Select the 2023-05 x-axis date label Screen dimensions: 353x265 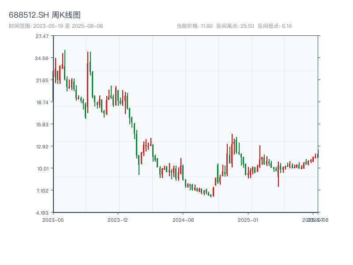pyautogui.click(x=53, y=220)
